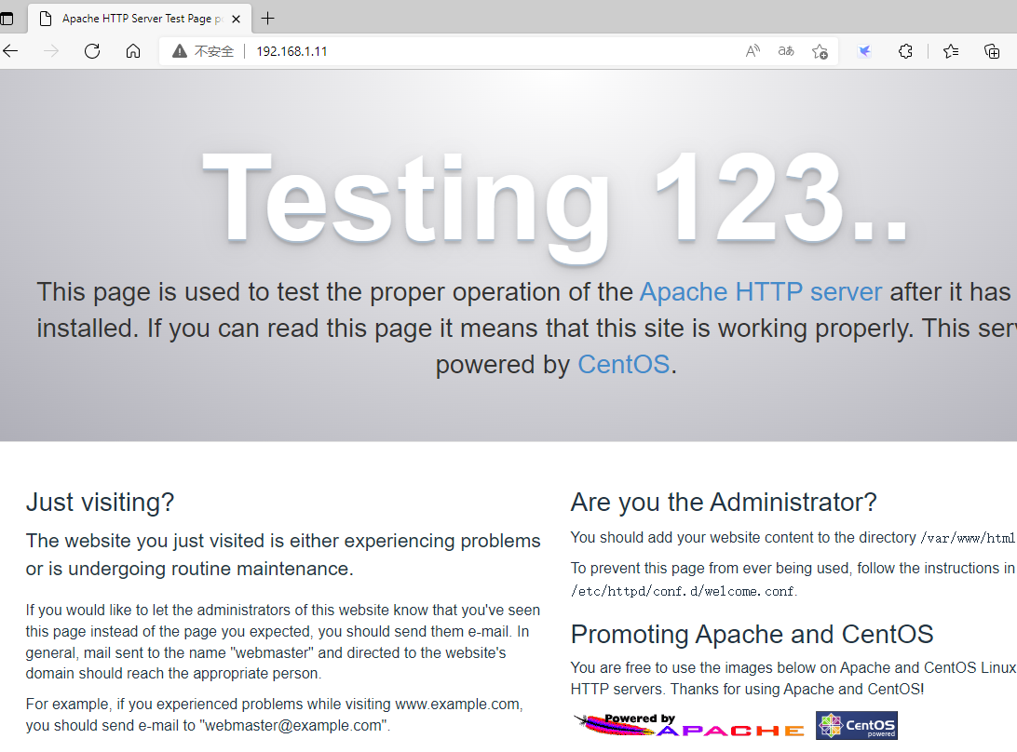Click the Powered by Apache banner image
This screenshot has height=752, width=1017.
(689, 725)
